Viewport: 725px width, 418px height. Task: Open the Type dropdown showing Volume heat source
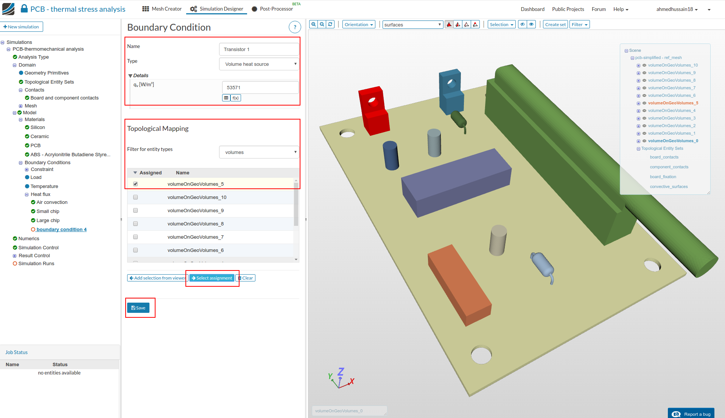pyautogui.click(x=259, y=64)
